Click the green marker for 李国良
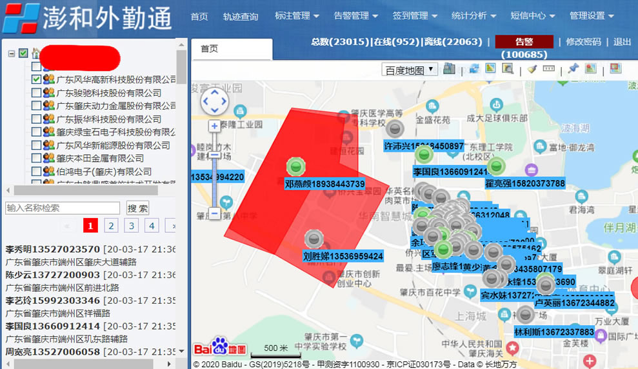This screenshot has height=369, width=638. 424,154
